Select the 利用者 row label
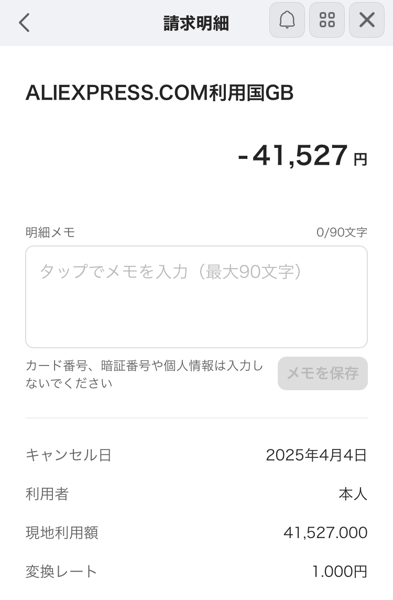 point(47,494)
